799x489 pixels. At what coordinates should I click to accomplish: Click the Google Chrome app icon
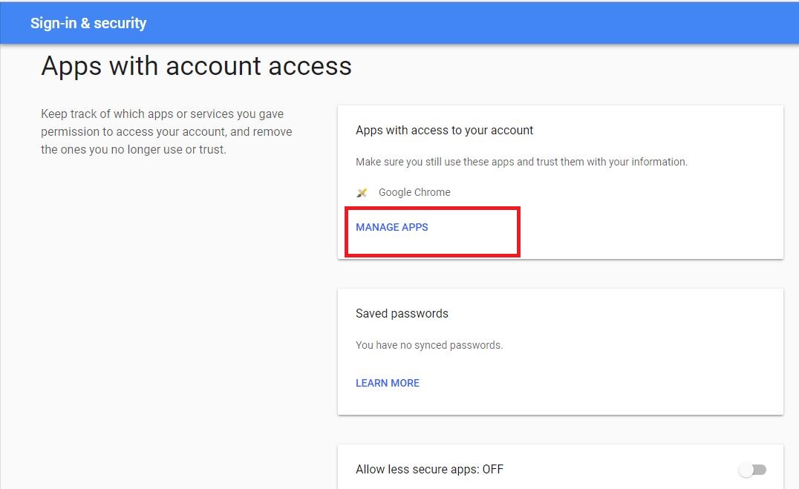click(x=362, y=193)
